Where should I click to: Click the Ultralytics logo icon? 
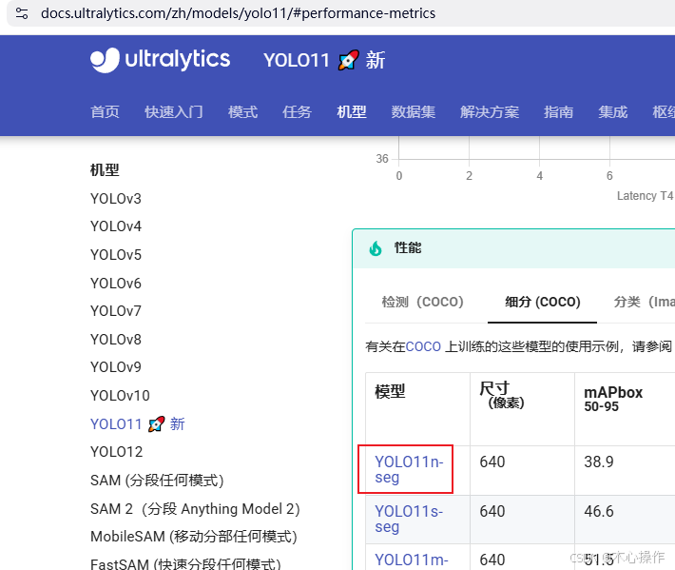click(105, 60)
